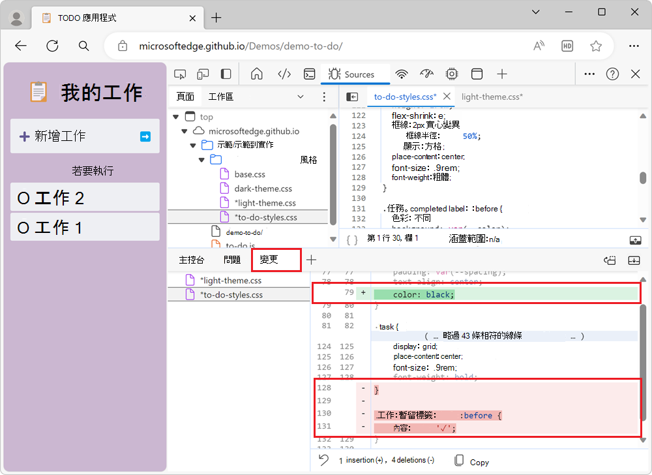Click pretty print braces icon
Viewport: 652px width, 475px height.
[x=352, y=239]
